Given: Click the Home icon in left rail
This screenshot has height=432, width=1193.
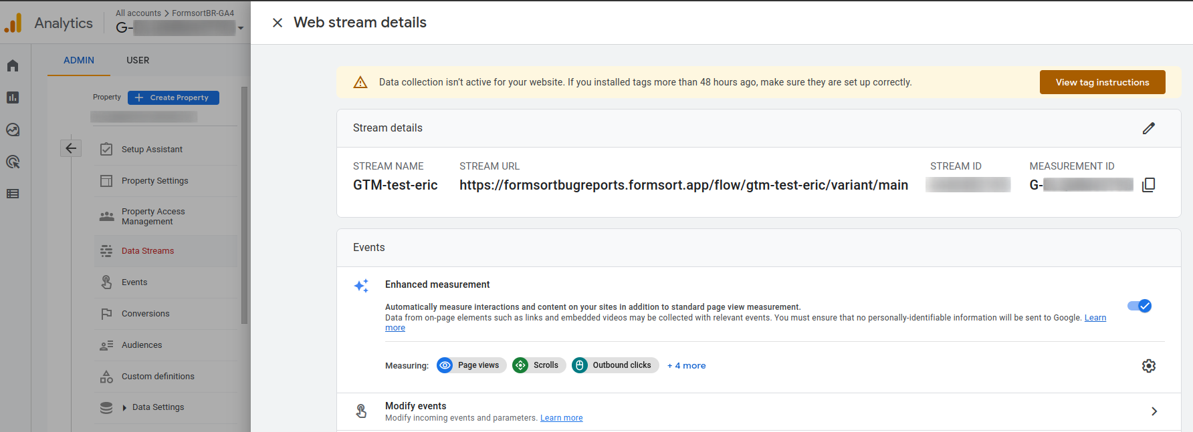Looking at the screenshot, I should coord(13,65).
